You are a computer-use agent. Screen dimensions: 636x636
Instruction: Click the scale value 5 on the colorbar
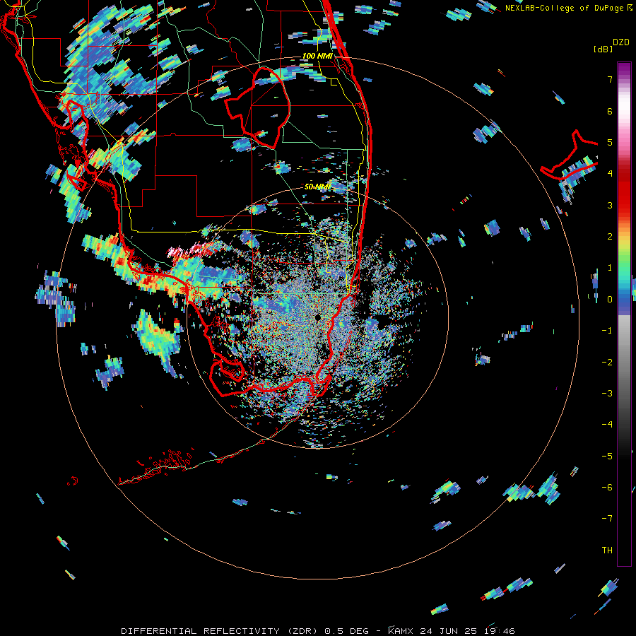click(x=610, y=142)
